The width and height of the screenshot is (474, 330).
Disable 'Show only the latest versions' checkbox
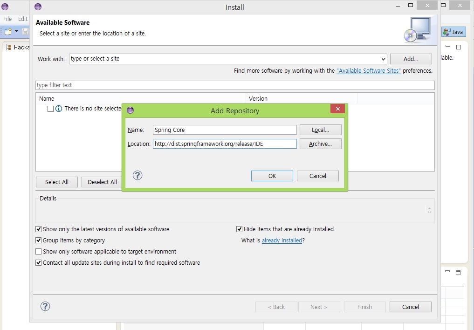(x=39, y=229)
